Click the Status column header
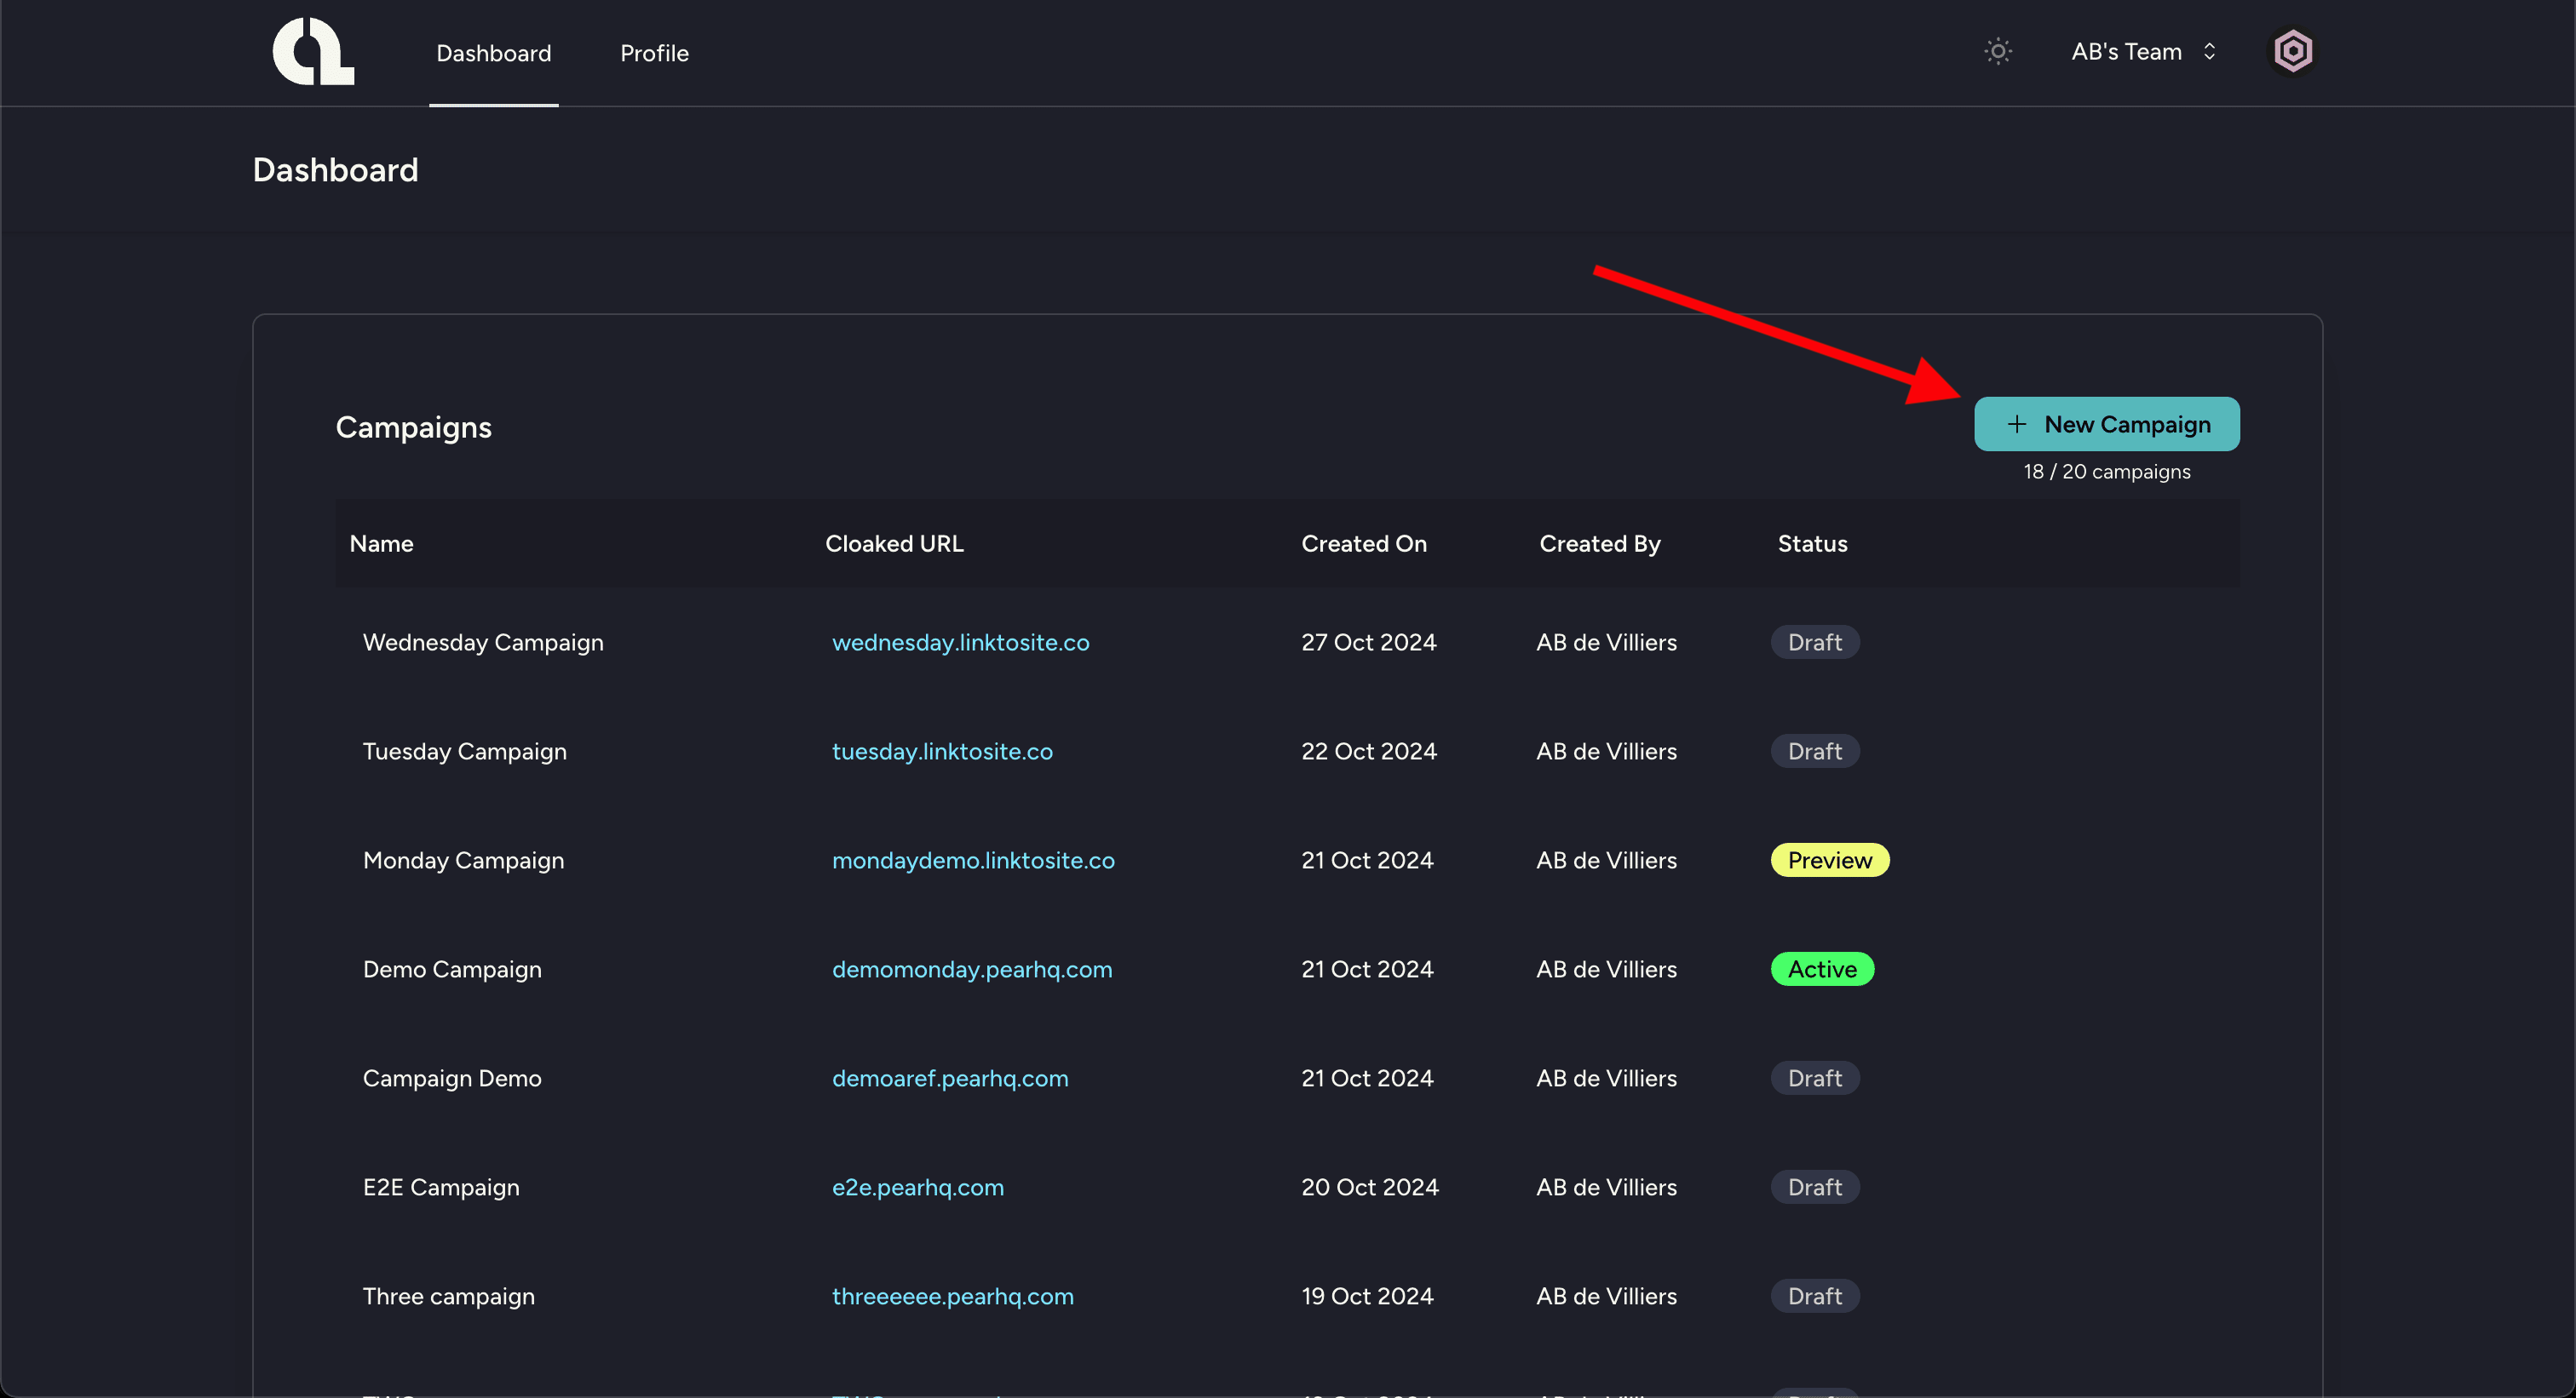 (1812, 543)
